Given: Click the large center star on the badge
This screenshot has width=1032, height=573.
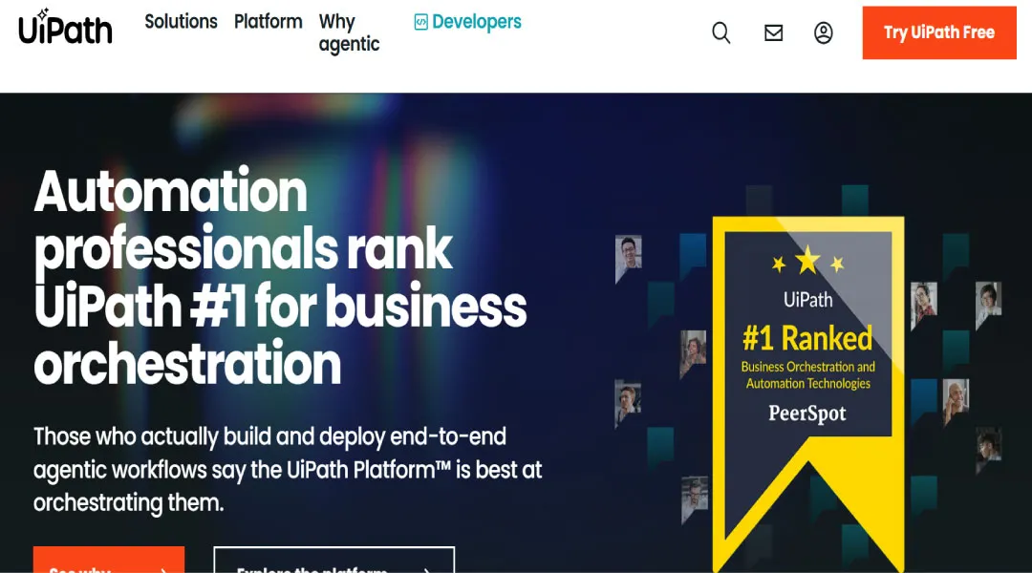Looking at the screenshot, I should (808, 258).
